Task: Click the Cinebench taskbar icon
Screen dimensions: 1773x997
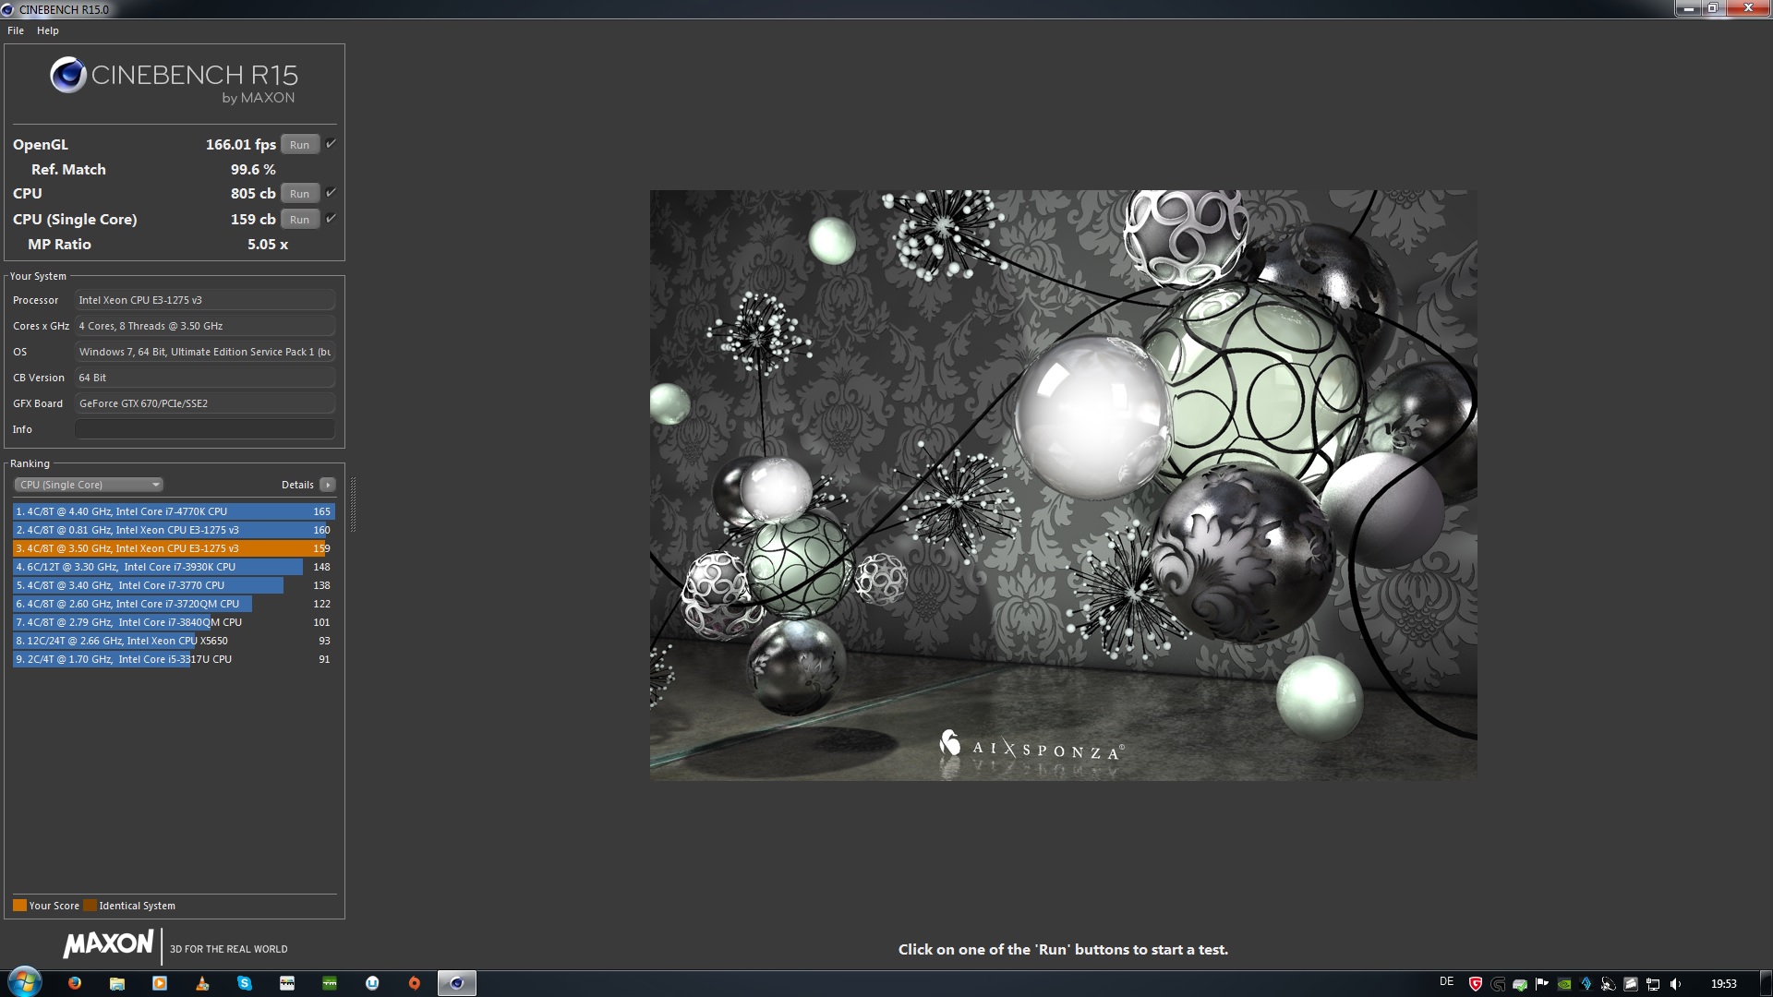Action: pos(456,983)
